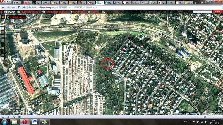Click the browser Back arrow
Viewport: 223px width, 125px height.
3,8
